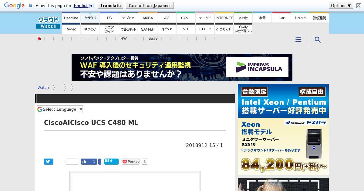
Task: Select the INTERNET tab
Action: [x=224, y=18]
